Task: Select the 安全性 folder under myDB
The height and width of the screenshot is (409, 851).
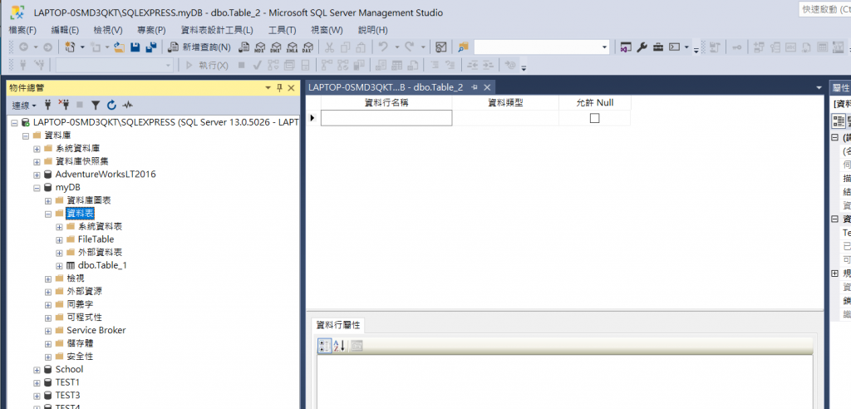Action: coord(80,357)
